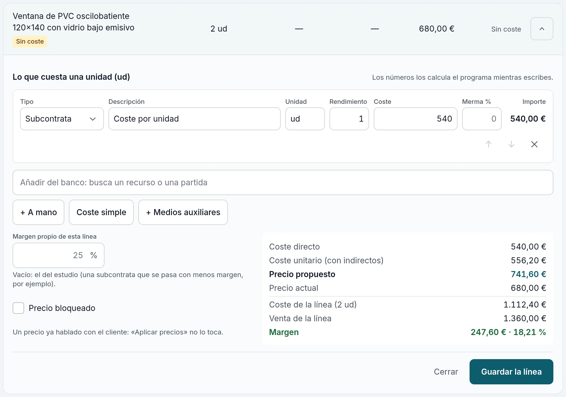The width and height of the screenshot is (566, 397).
Task: Save with Guardar la línea
Action: (511, 372)
